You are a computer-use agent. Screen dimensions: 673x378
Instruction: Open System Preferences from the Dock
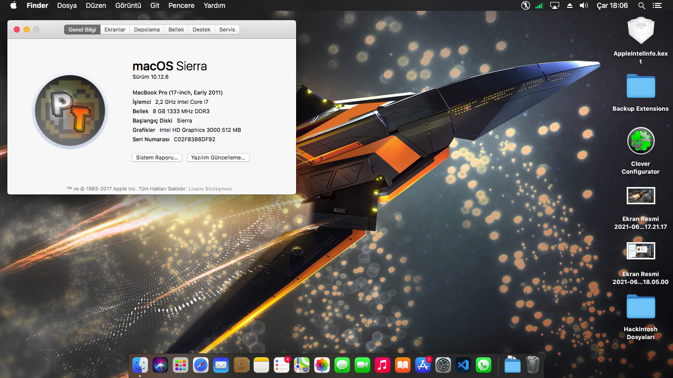(443, 365)
